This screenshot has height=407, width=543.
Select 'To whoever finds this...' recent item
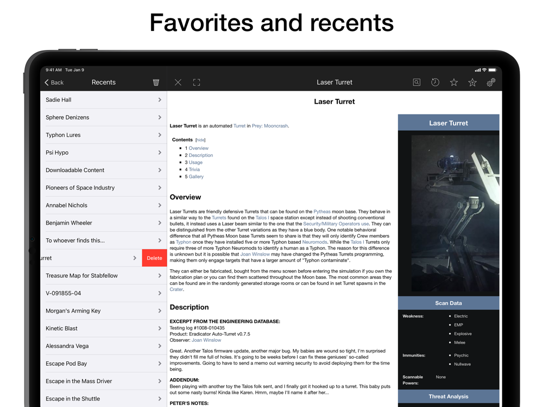(104, 240)
